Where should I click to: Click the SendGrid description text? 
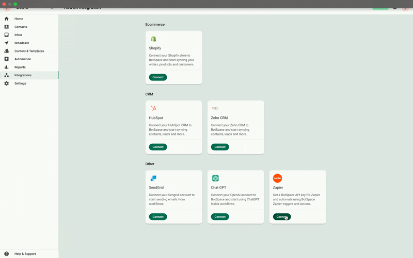172,199
